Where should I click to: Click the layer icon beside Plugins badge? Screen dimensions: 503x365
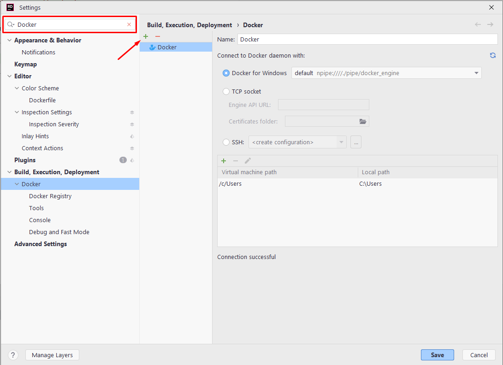[x=132, y=160]
